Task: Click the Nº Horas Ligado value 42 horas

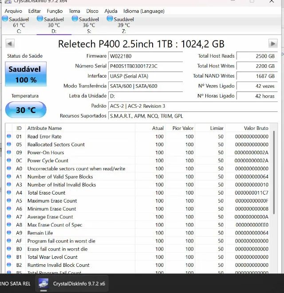Action: (x=257, y=96)
